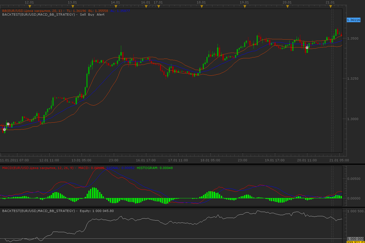The image size is (365, 243).
Task: Click the Alert legend label
Action: (x=101, y=15)
